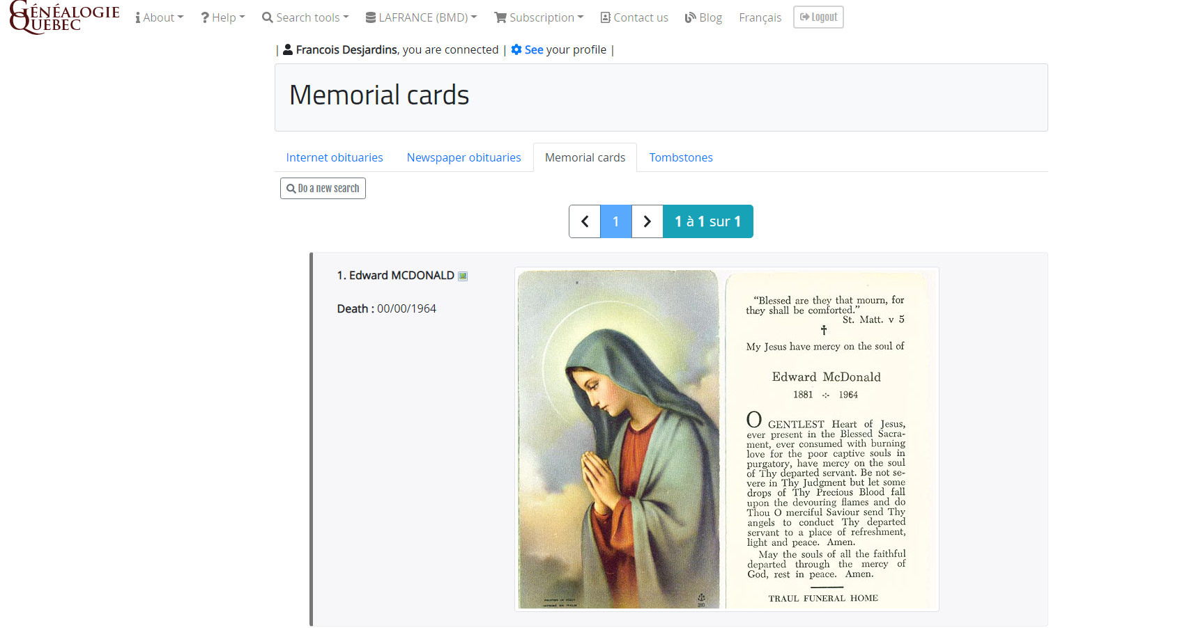Open the Blog link
The width and height of the screenshot is (1196, 628).
[703, 17]
